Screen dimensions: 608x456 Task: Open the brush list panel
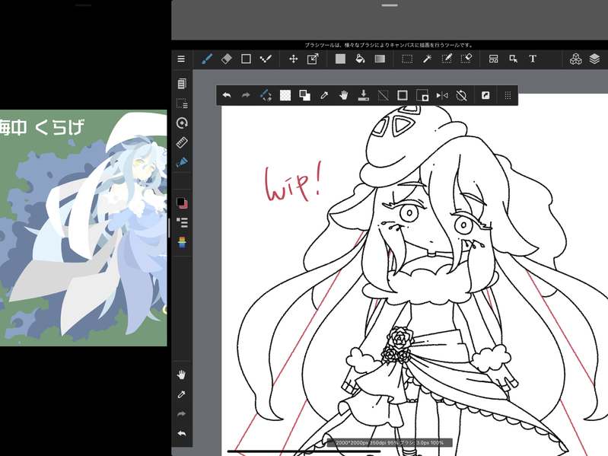point(182,222)
